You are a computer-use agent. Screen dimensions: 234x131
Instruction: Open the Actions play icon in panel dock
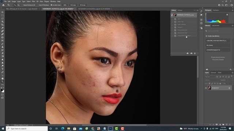click(x=201, y=15)
